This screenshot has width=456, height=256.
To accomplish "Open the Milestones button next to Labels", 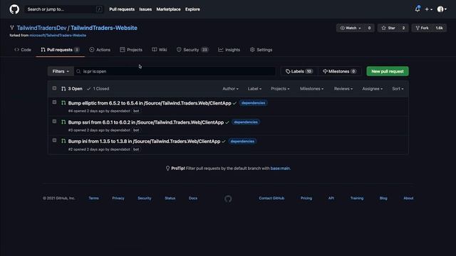I will 339,71.
